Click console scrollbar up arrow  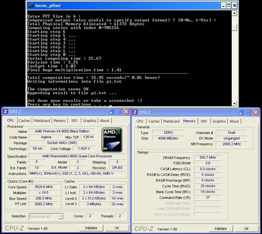click(x=234, y=13)
